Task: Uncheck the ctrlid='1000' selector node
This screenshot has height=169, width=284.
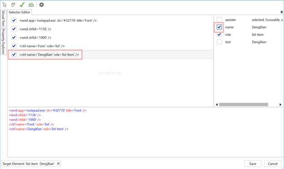Action: tap(14, 37)
